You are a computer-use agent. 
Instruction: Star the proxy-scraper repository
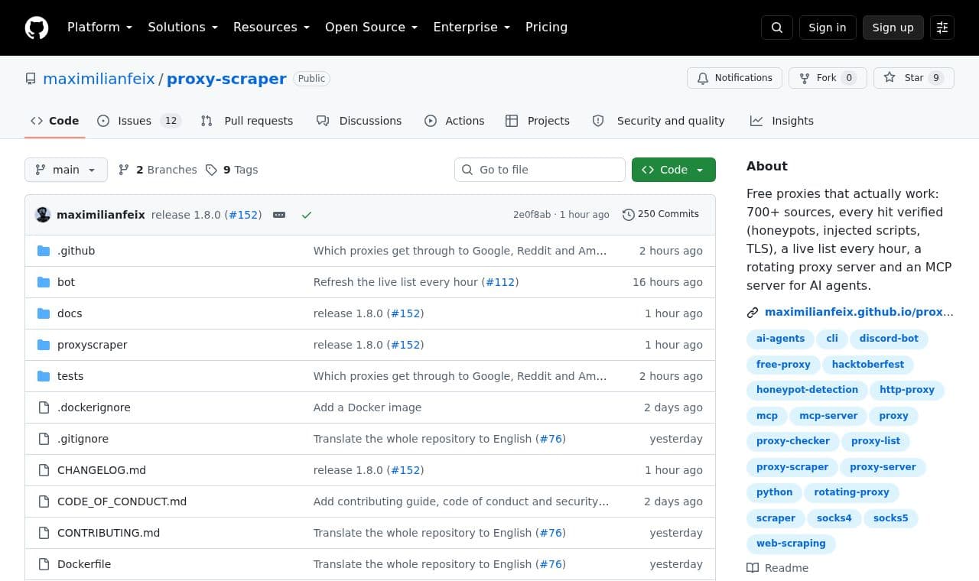tap(914, 78)
